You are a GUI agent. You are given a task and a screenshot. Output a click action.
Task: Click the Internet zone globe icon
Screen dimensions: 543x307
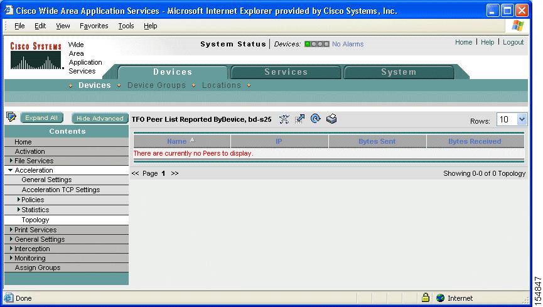click(440, 298)
